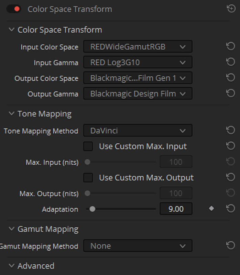Collapse the Gamut Mapping section
The image size is (240, 275).
[12, 229]
